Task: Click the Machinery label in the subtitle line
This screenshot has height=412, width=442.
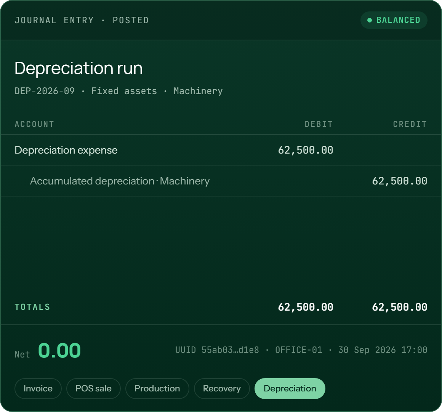Action: [x=198, y=91]
